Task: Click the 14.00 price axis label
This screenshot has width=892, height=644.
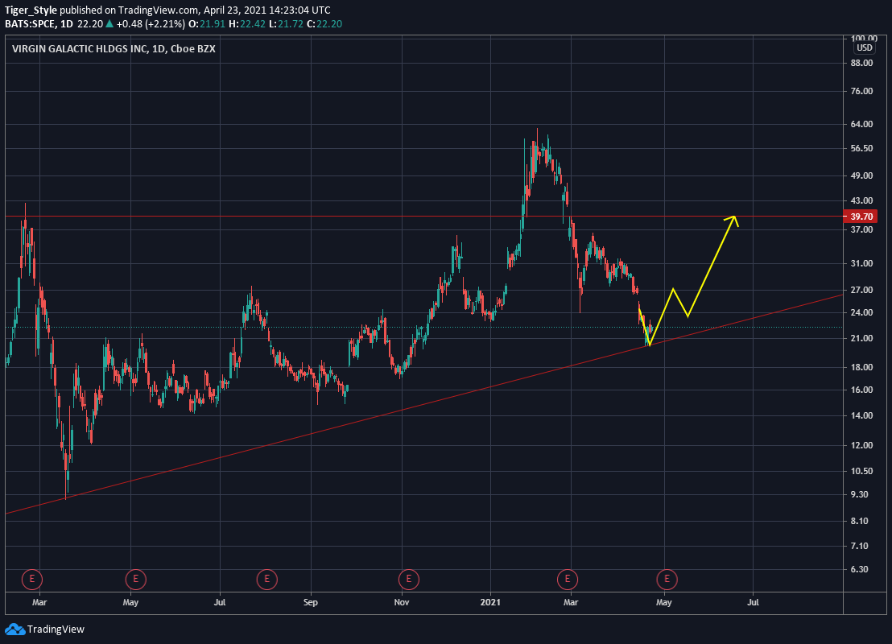Action: point(862,416)
